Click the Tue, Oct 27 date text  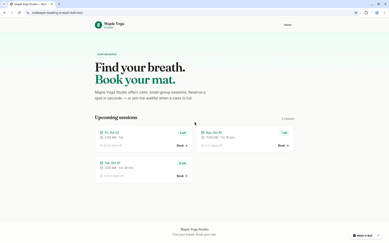click(112, 163)
